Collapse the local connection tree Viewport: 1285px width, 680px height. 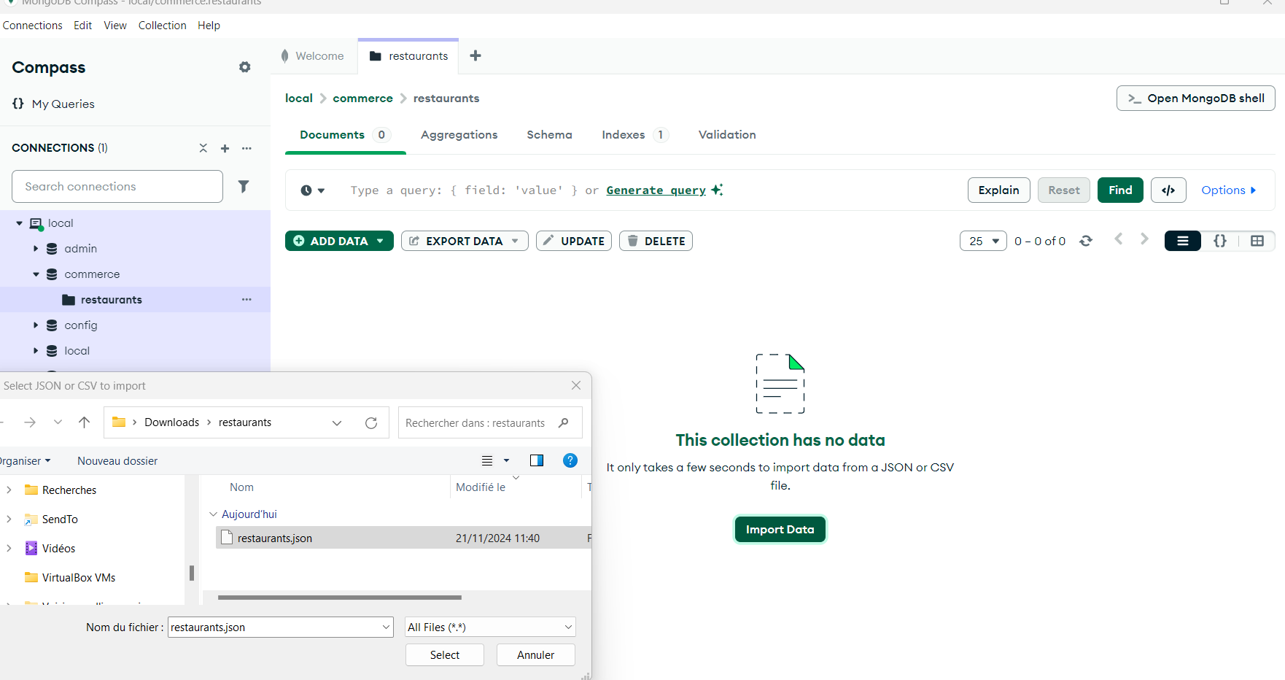tap(19, 223)
